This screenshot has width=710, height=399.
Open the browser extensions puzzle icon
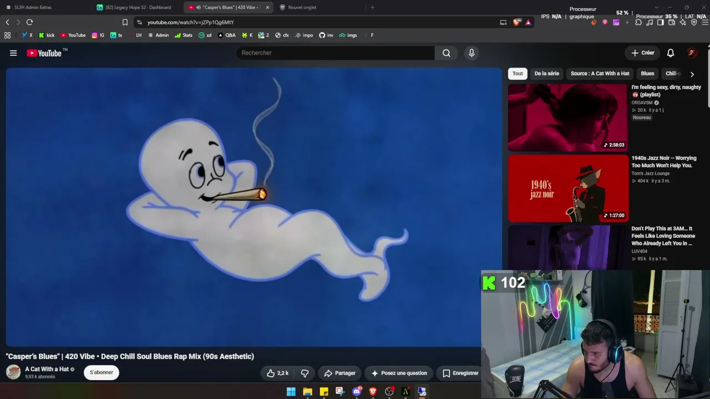click(x=638, y=22)
